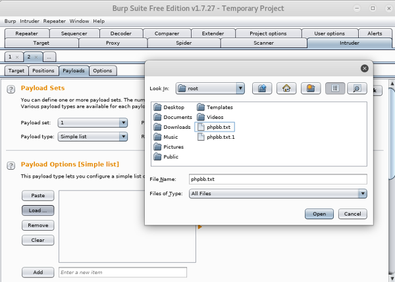Add new attack tab with ellipsis
395x282 pixels.
(x=49, y=57)
